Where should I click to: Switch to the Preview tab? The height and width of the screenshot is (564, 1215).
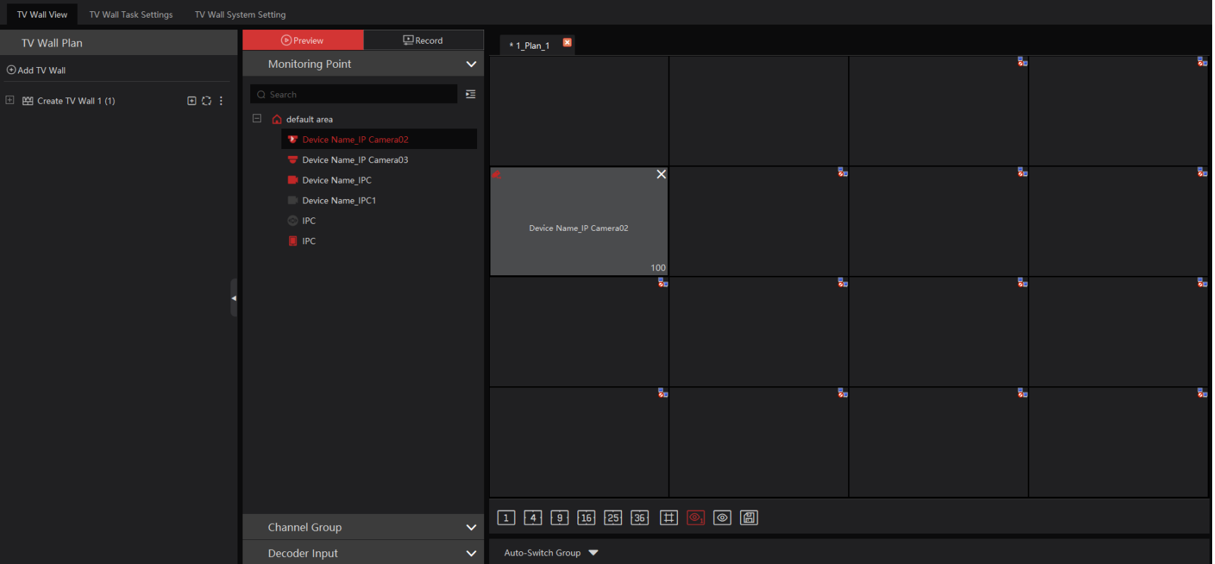[303, 40]
